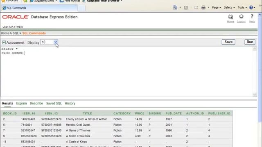Click the Run button
Viewport: 262px width, 147px height.
tap(250, 42)
